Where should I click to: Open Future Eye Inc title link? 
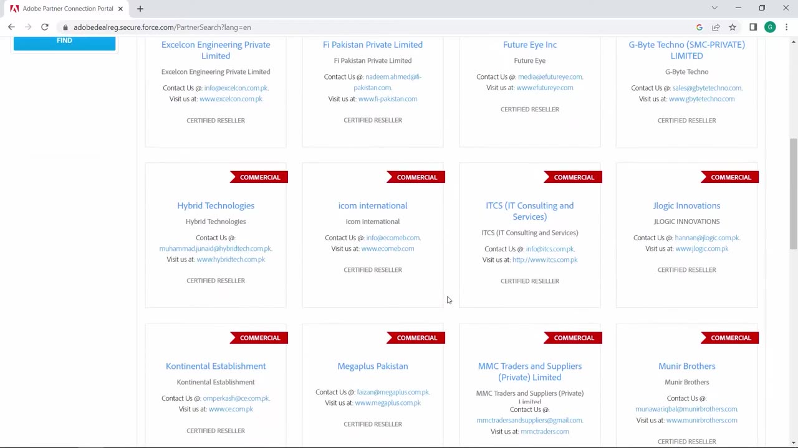530,45
